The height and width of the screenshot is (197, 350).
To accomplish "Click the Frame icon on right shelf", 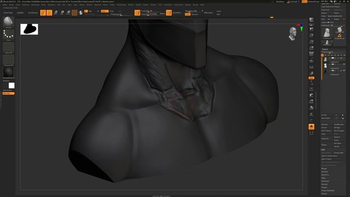I will pos(311,89).
